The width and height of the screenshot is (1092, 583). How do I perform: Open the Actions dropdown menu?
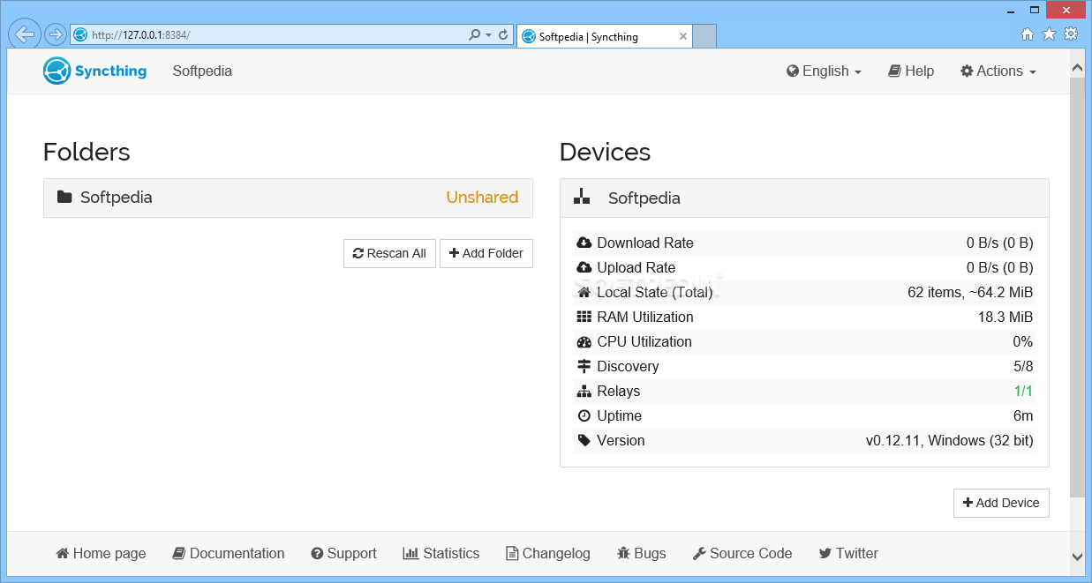coord(998,71)
